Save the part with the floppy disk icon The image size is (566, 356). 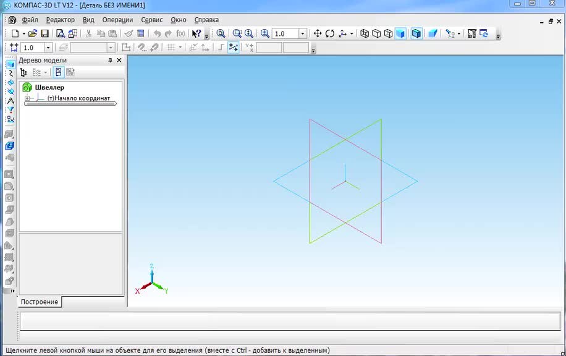tap(44, 33)
